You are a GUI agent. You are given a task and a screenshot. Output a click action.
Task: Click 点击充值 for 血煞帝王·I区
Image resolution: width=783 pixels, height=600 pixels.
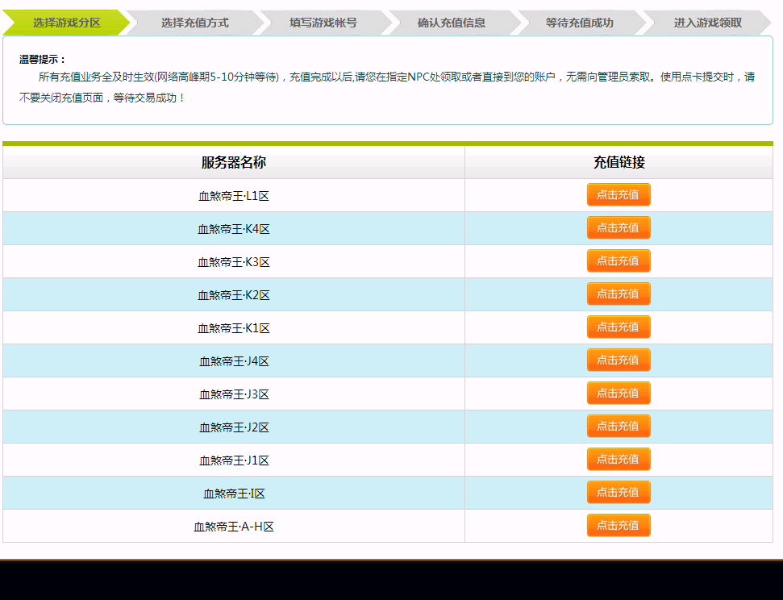tap(618, 492)
